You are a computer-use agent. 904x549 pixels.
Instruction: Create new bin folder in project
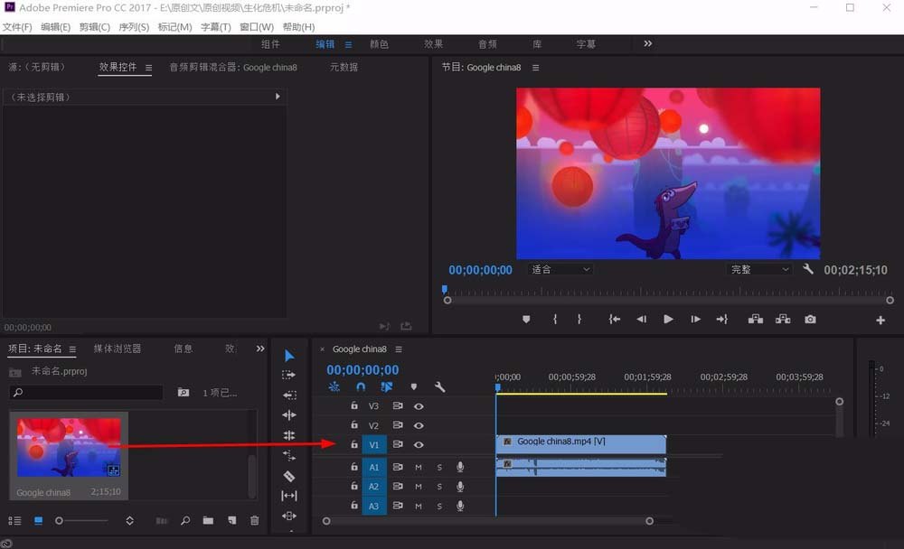(208, 520)
